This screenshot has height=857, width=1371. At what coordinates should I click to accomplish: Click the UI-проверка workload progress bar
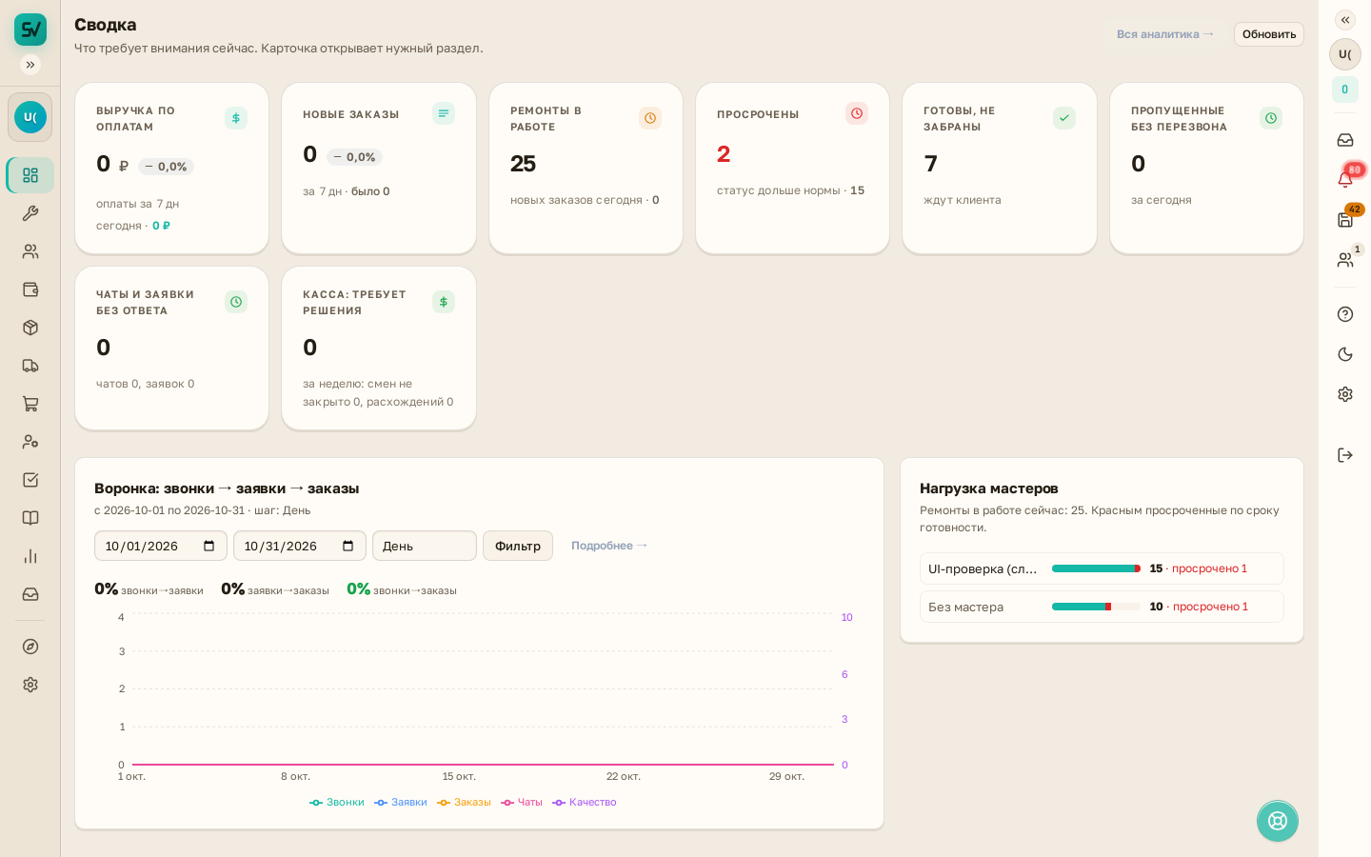pyautogui.click(x=1096, y=568)
